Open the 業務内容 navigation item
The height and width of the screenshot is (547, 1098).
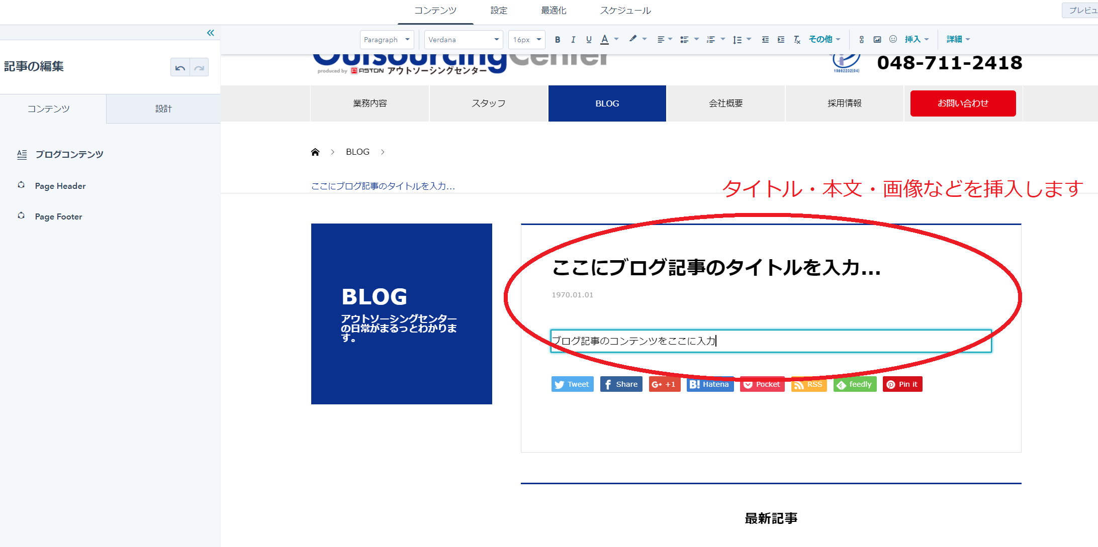tap(370, 103)
